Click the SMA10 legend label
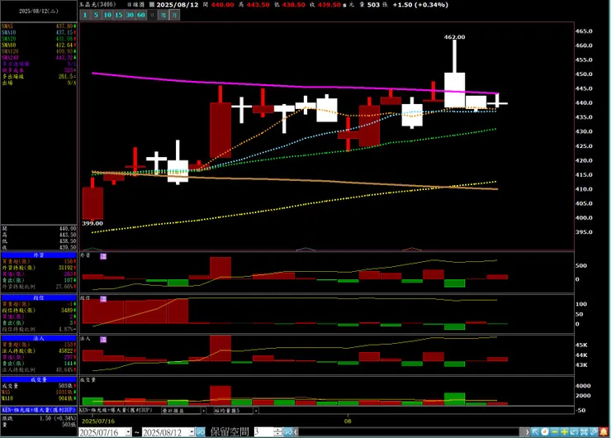611x438 pixels. [8, 32]
